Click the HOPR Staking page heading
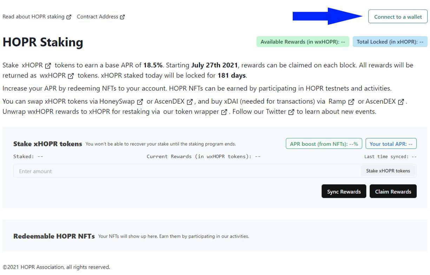This screenshot has height=275, width=430. [43, 42]
